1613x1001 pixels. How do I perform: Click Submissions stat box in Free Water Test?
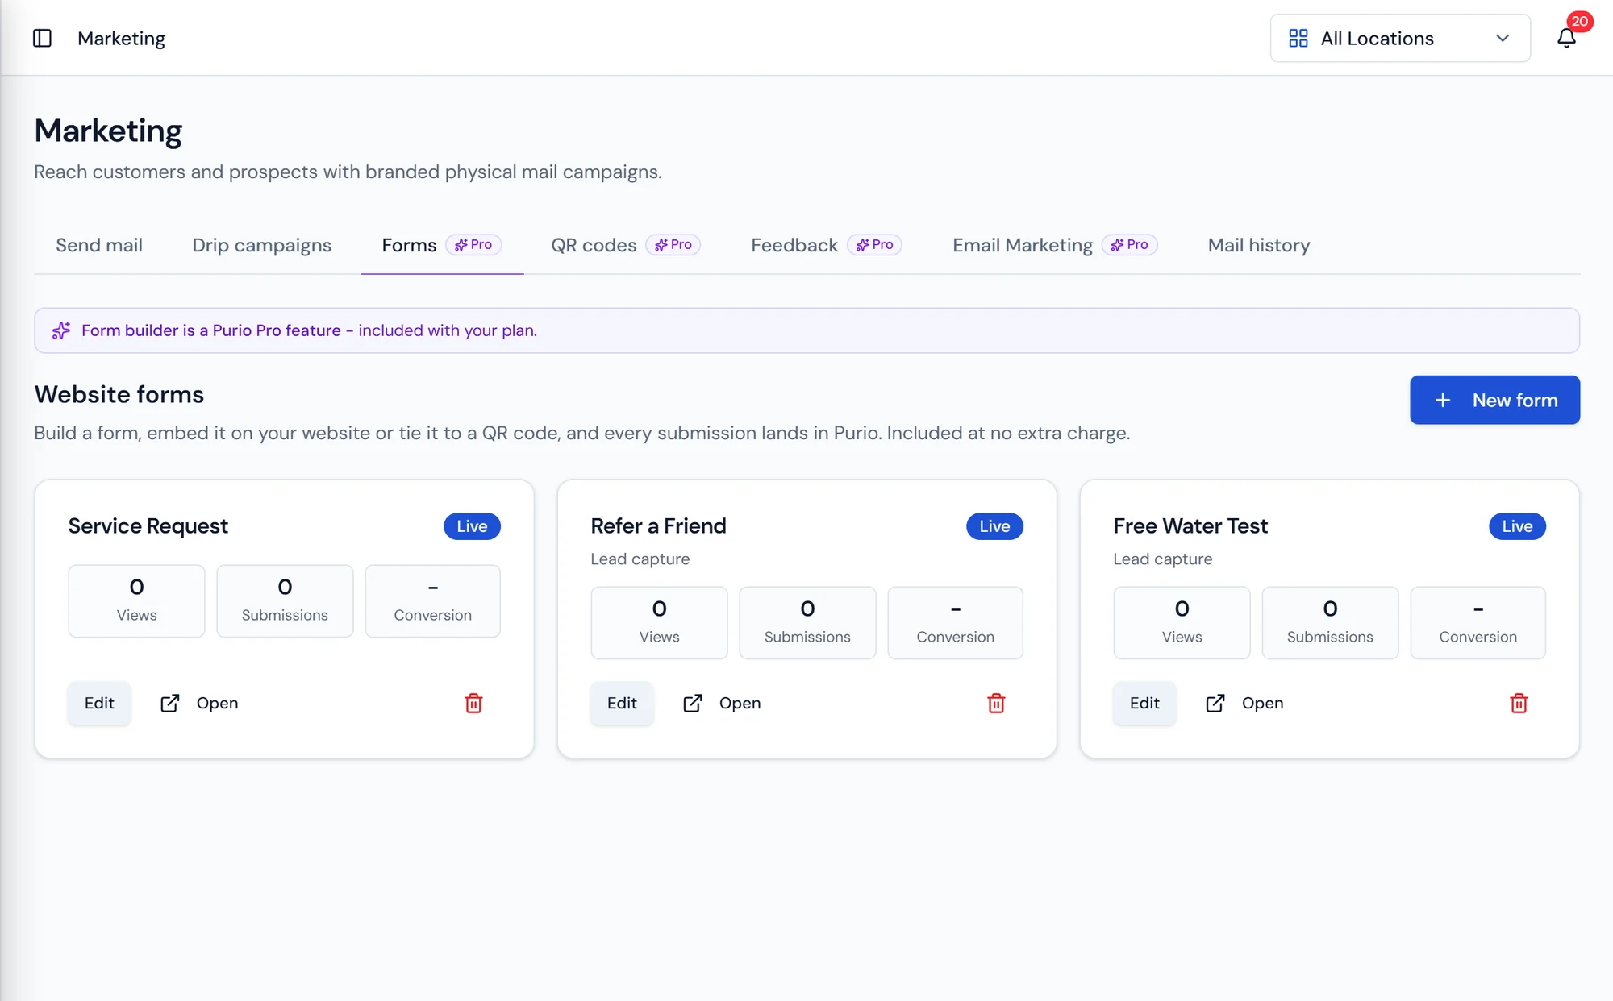tap(1330, 622)
